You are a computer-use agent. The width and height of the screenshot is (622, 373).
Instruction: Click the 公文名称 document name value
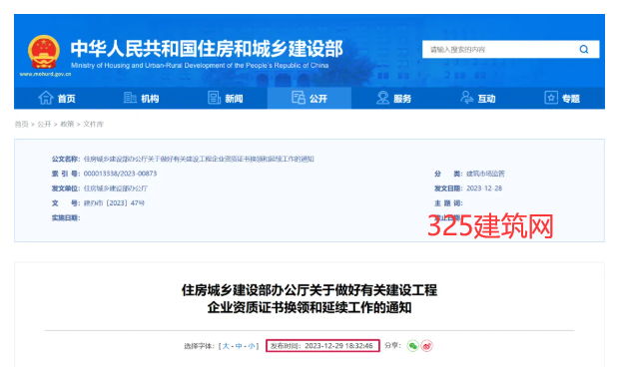[199, 159]
